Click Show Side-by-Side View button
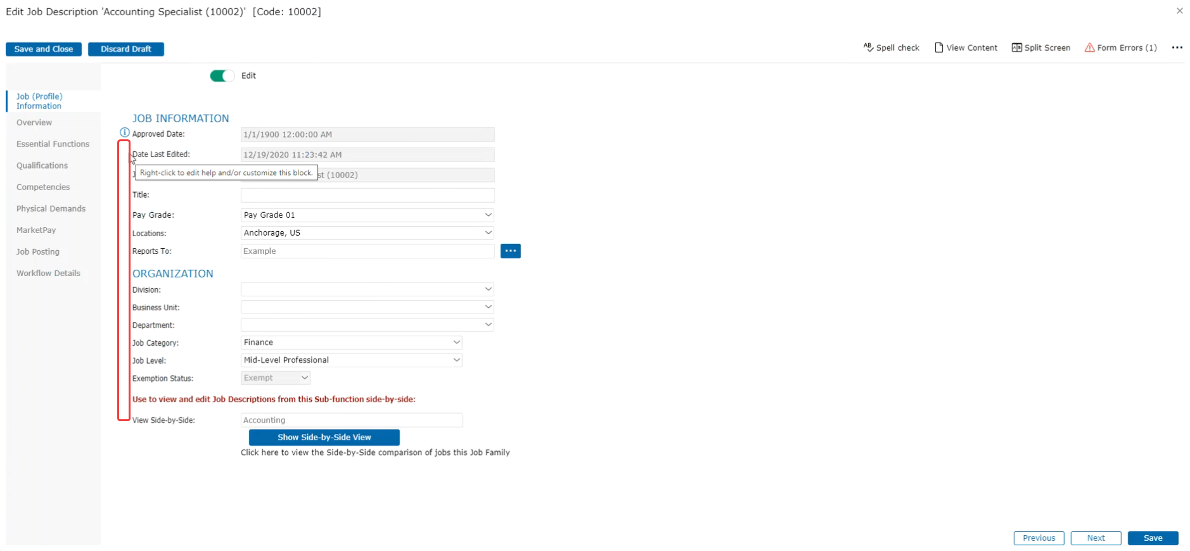1190x551 pixels. [x=324, y=438]
